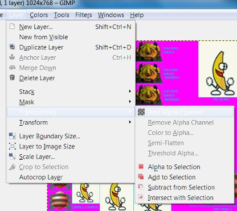The width and height of the screenshot is (237, 211).
Task: Expand the Mask submenu arrow
Action: point(130,102)
